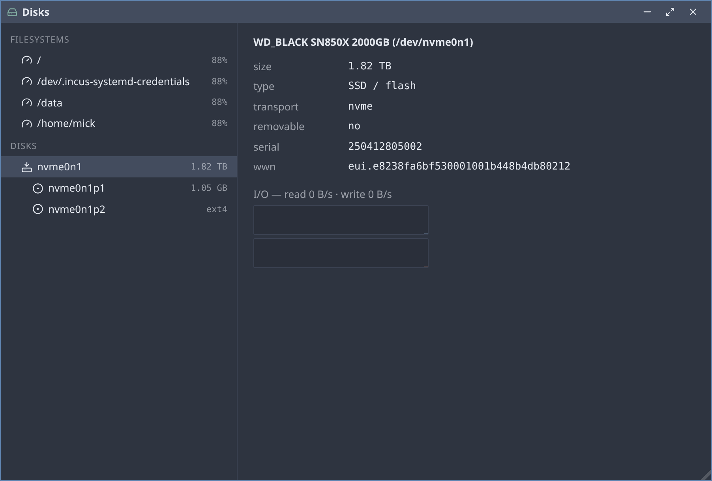This screenshot has width=712, height=481.
Task: Open the /home/mick filesystem entry
Action: click(119, 124)
